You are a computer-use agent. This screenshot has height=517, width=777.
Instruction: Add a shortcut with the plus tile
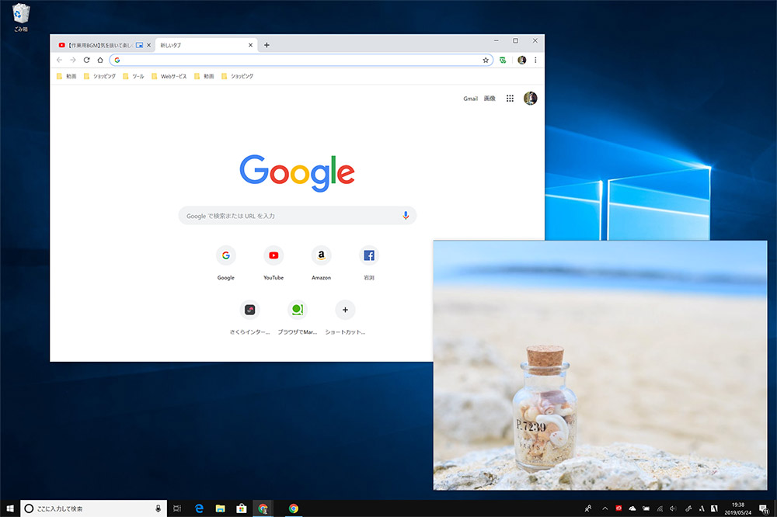(346, 317)
